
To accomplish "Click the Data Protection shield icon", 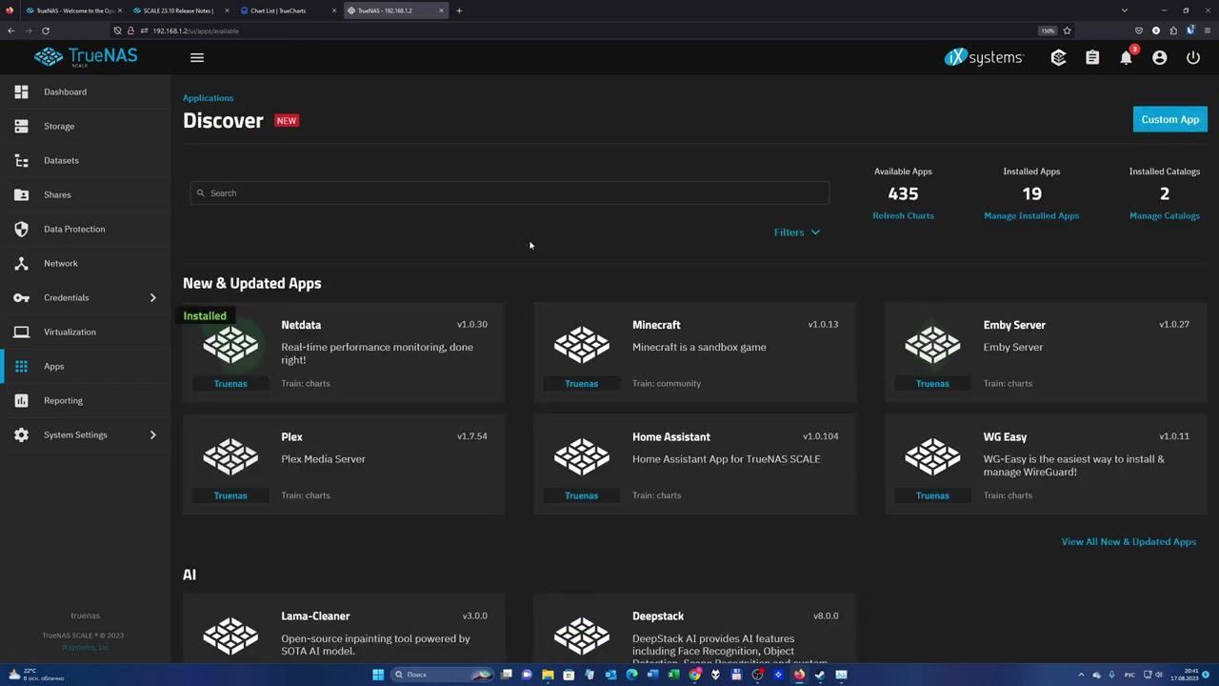I will 21,229.
